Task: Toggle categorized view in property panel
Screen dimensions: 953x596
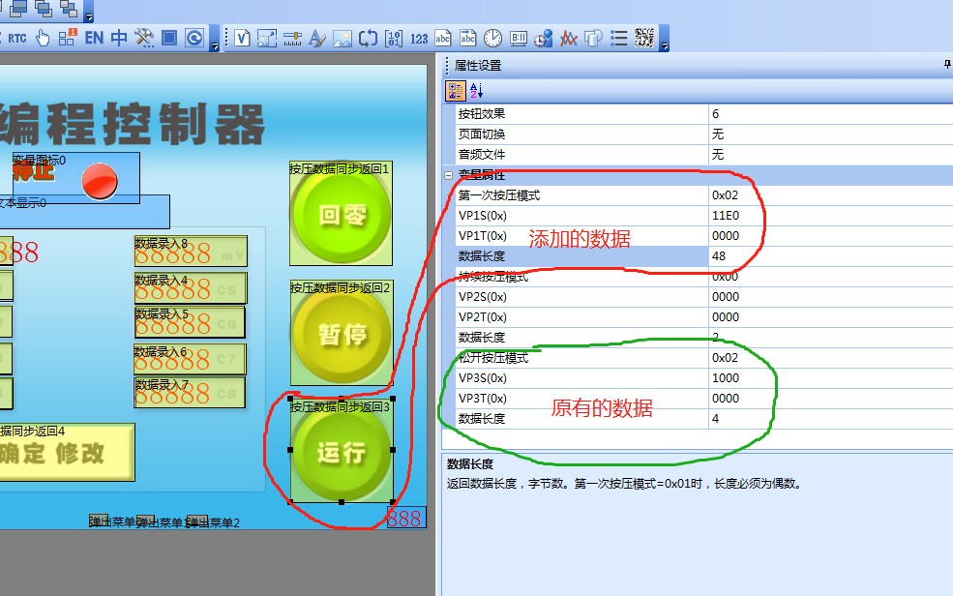Action: pyautogui.click(x=455, y=91)
